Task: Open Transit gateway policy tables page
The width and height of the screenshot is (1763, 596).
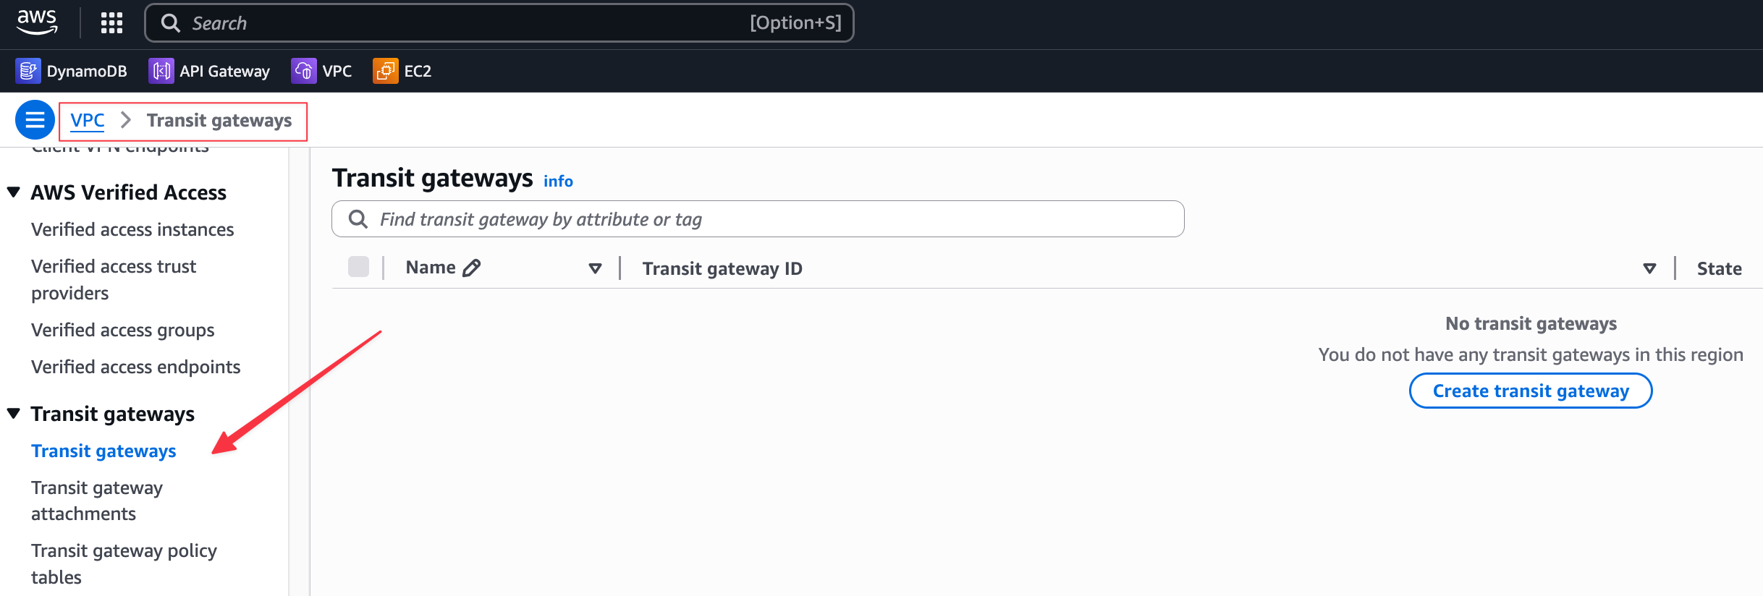Action: 123,563
